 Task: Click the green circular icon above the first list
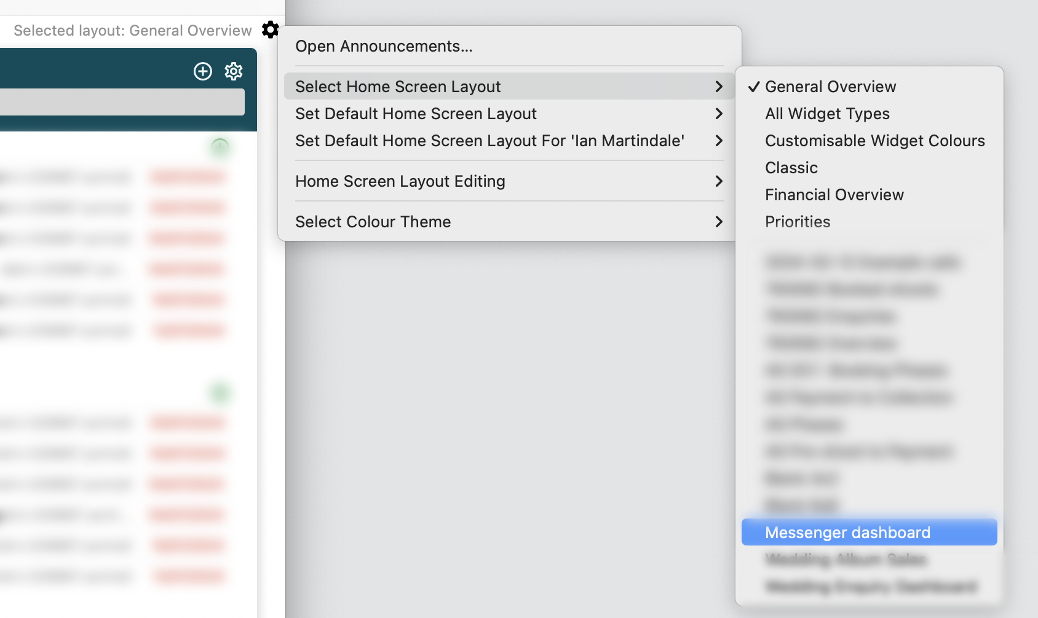pyautogui.click(x=220, y=147)
